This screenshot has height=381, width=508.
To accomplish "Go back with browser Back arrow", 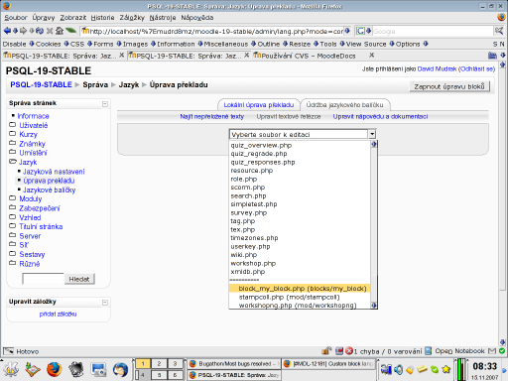I will tap(7, 31).
